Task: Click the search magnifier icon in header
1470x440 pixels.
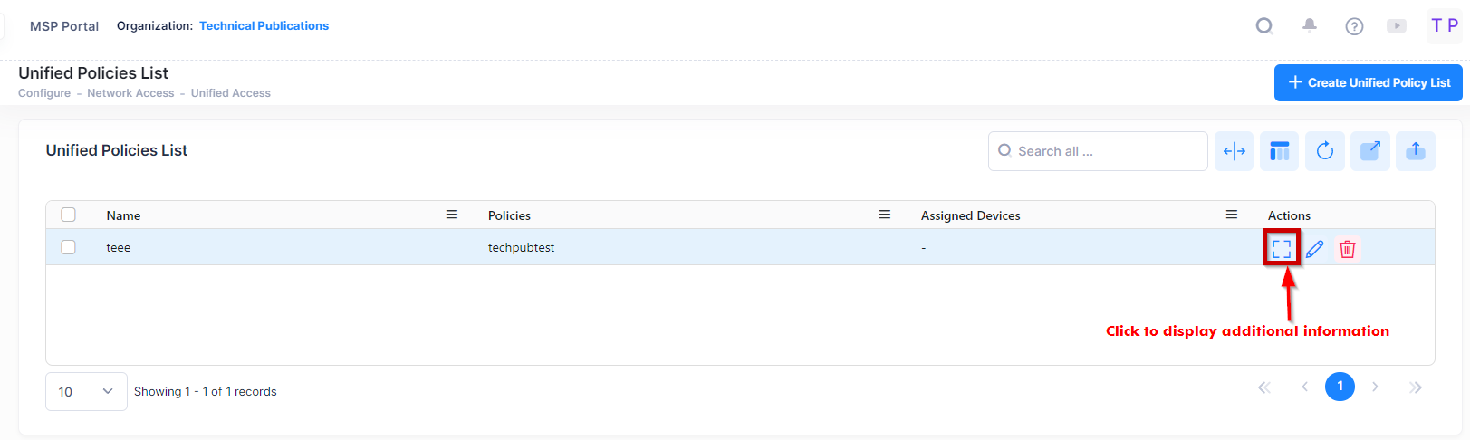Action: (1264, 26)
